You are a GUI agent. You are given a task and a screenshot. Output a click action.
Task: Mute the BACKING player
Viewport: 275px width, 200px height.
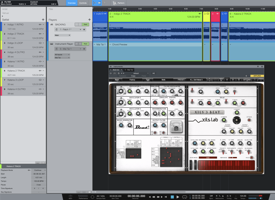pos(77,25)
